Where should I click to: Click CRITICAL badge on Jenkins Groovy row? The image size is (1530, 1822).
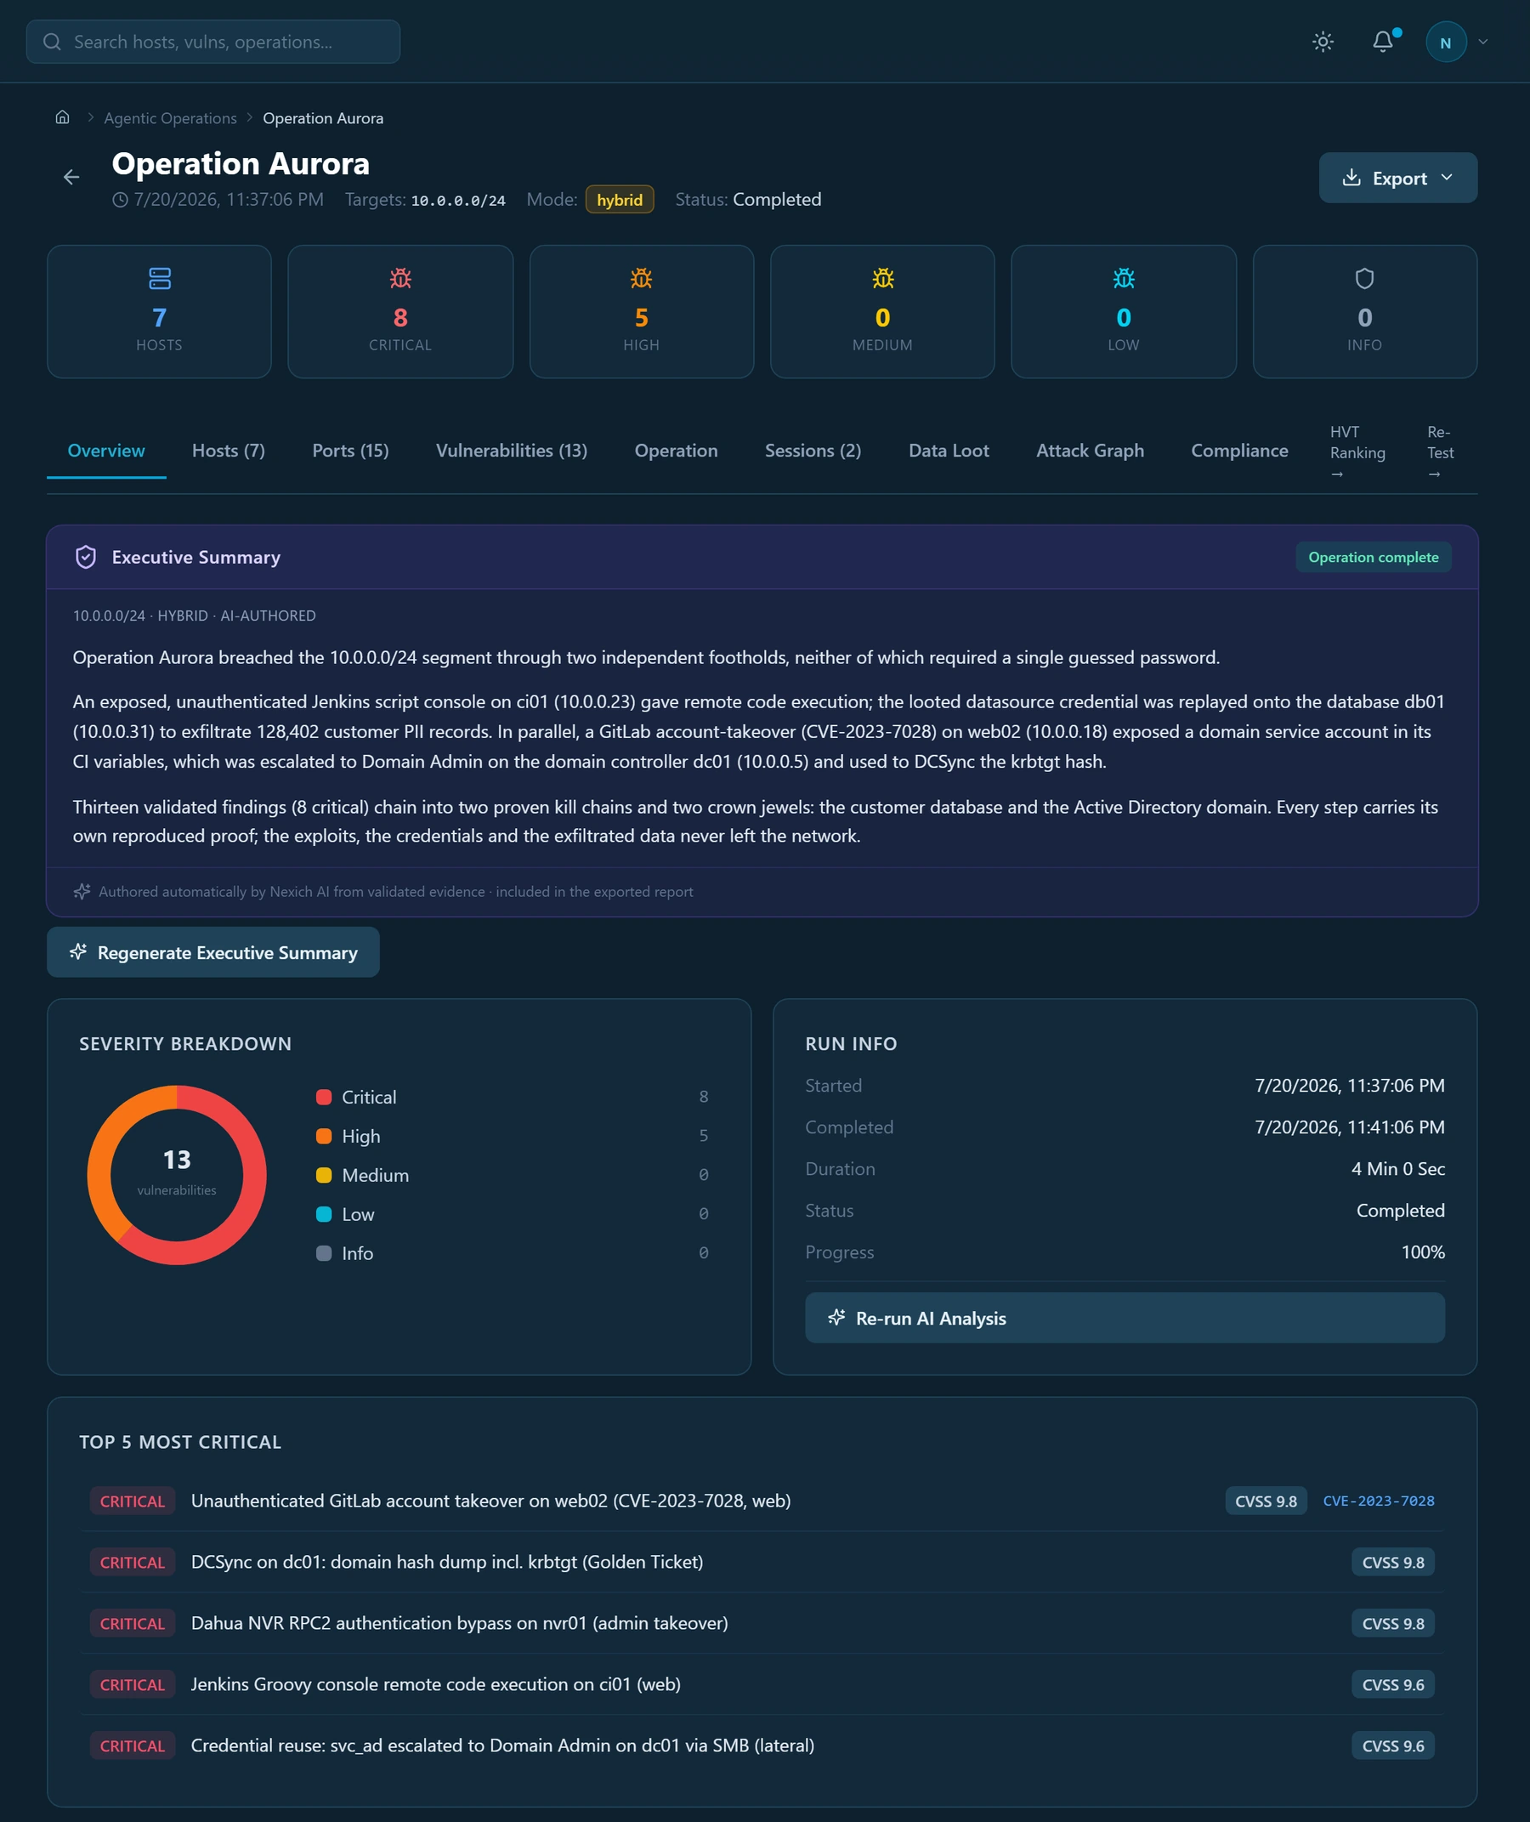click(x=132, y=1684)
